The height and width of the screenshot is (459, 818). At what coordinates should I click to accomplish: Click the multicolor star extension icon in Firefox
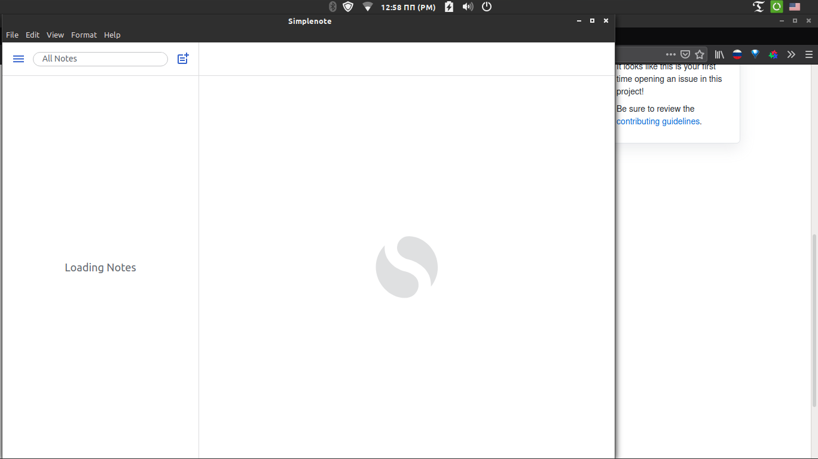tap(773, 54)
